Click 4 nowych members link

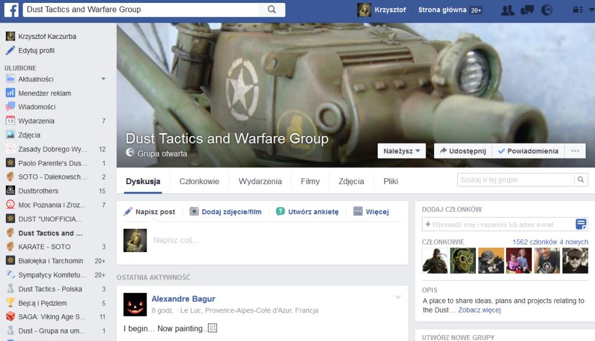pos(574,242)
